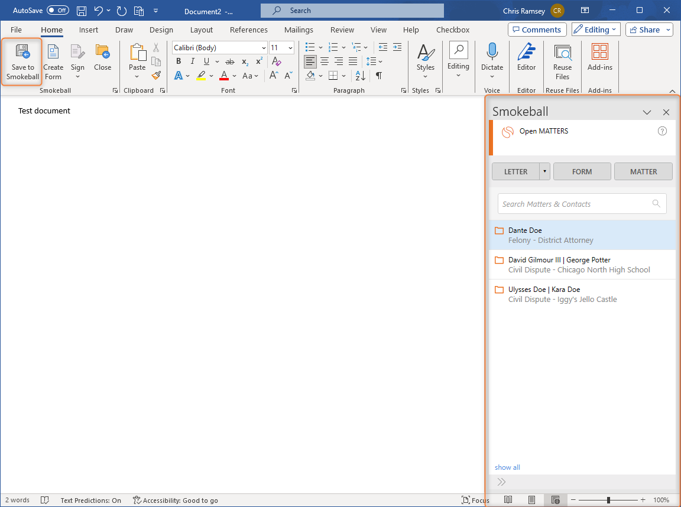Toggle Underline formatting
This screenshot has width=681, height=507.
[x=207, y=61]
